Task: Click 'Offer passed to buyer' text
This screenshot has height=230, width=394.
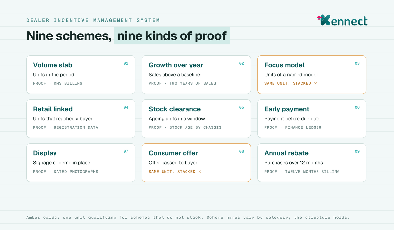Action: click(173, 163)
